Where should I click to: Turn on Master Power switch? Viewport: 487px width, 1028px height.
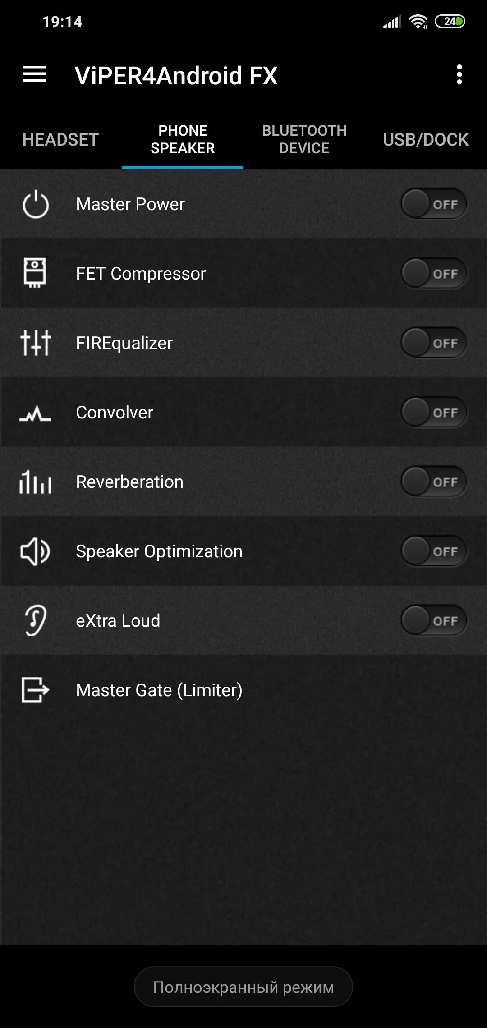[433, 204]
